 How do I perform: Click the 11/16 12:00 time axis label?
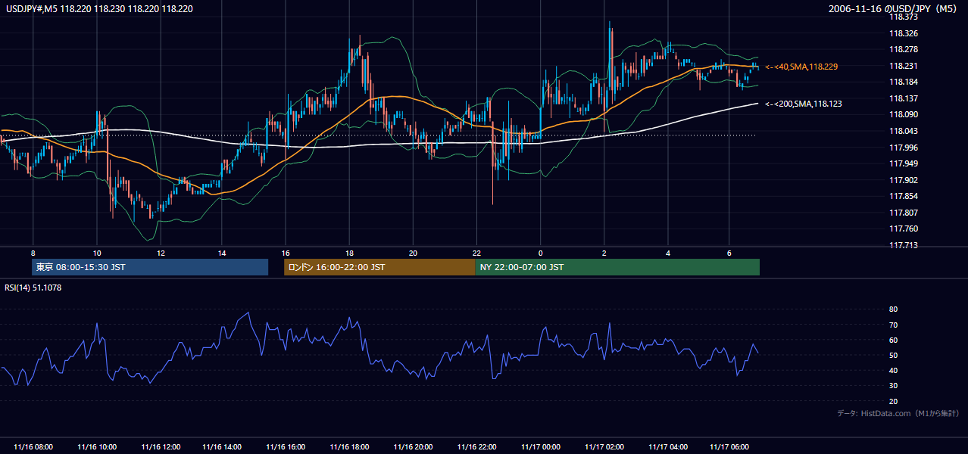coord(160,448)
